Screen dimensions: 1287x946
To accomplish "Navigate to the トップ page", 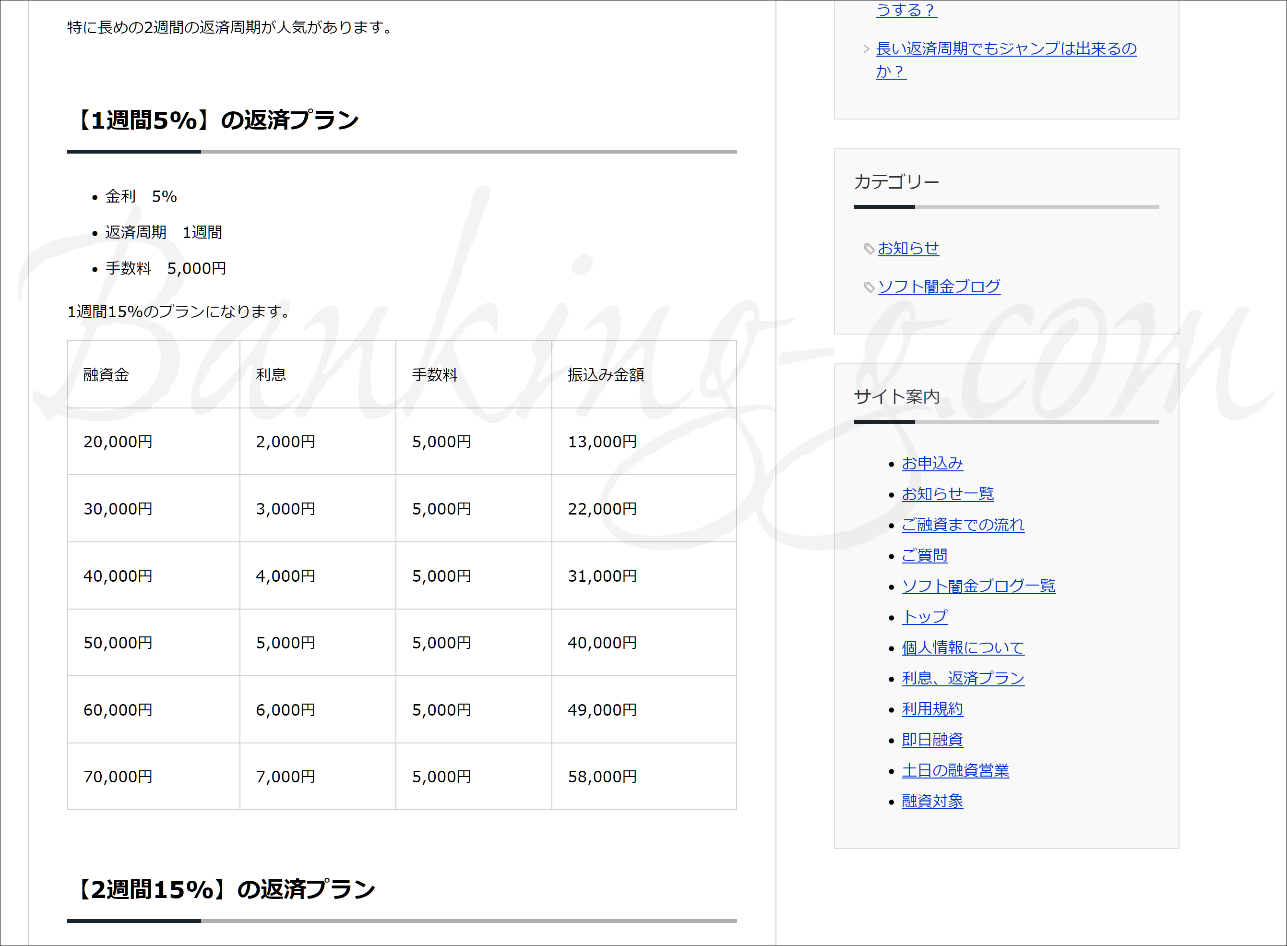I will click(924, 617).
